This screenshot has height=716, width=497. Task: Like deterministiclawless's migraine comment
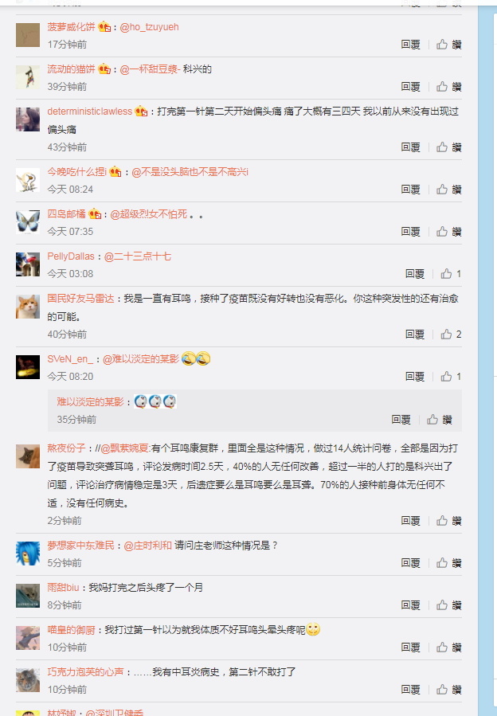tap(448, 147)
